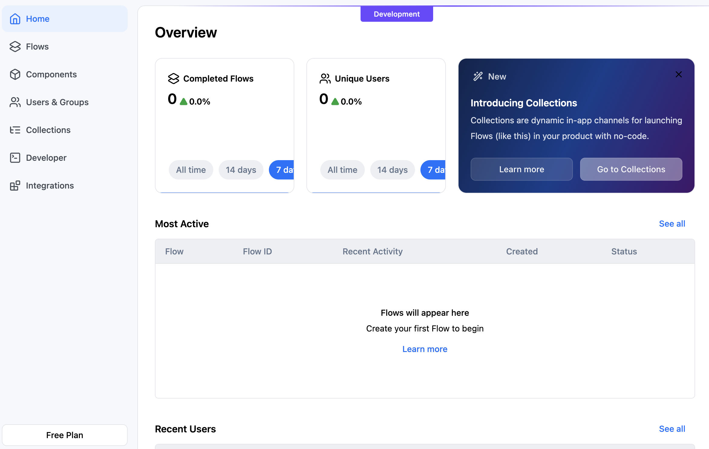Select All time for Completed Flows

191,170
